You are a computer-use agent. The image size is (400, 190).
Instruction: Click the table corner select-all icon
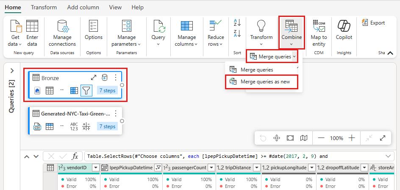(x=50, y=168)
